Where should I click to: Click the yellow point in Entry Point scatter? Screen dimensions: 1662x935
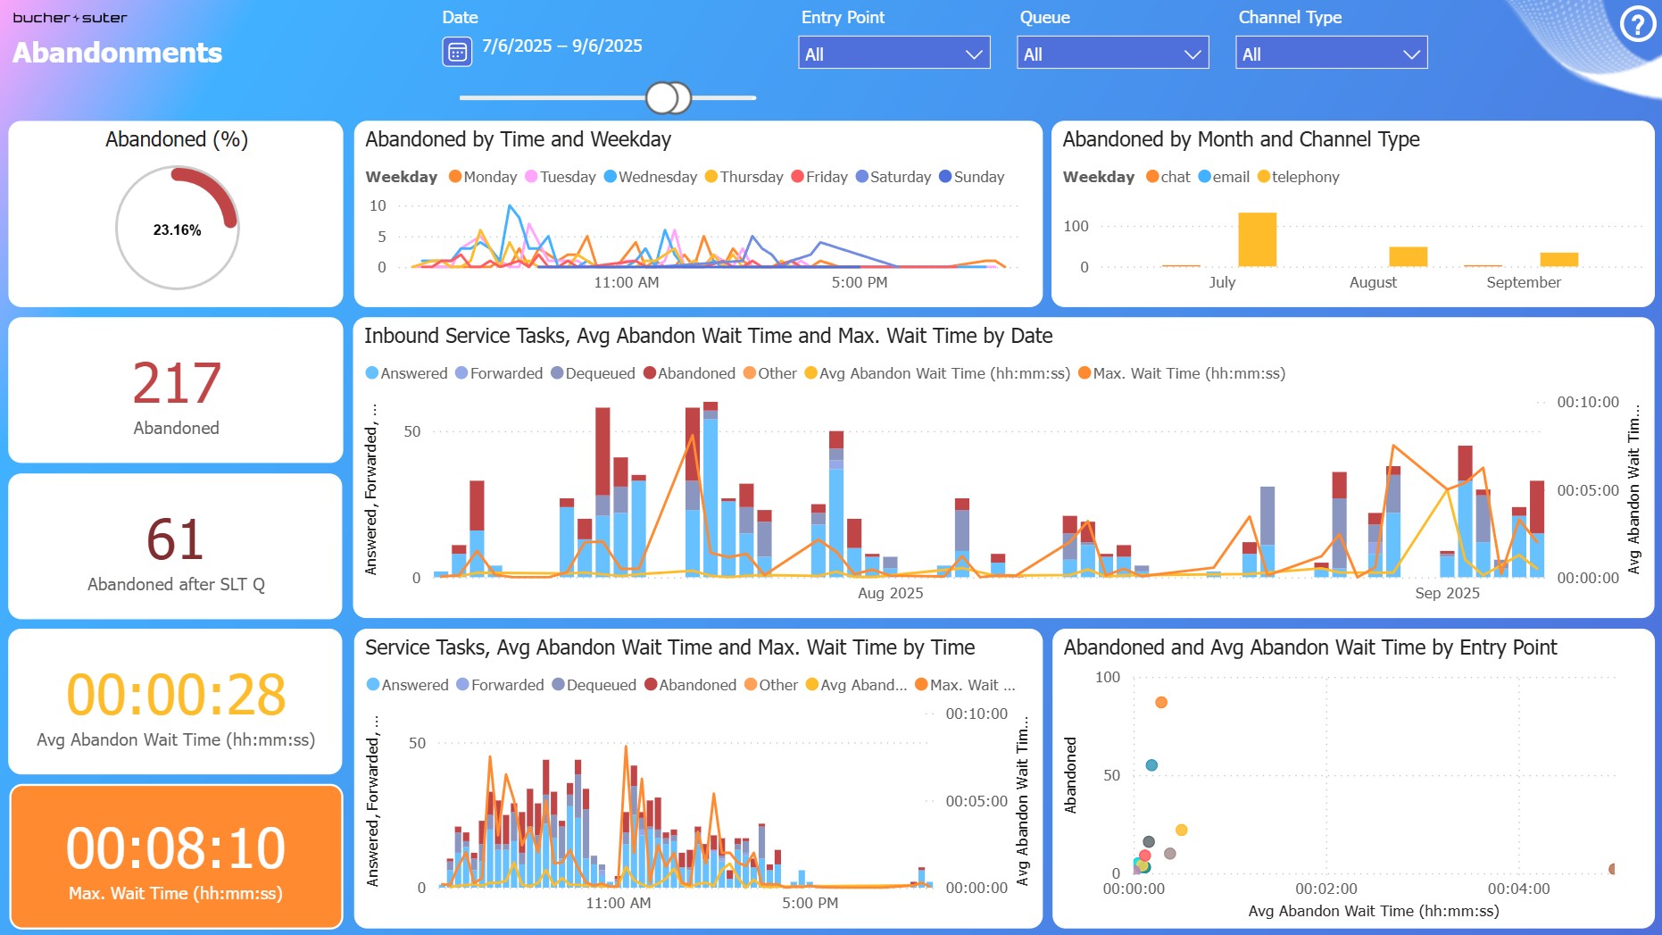(x=1182, y=831)
